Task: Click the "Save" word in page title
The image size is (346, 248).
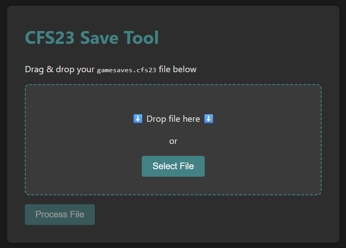Action: [x=99, y=38]
